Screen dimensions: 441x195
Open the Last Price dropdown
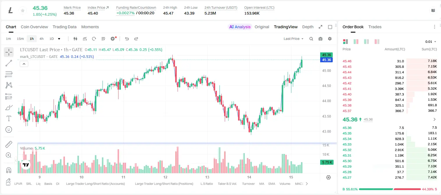click(x=293, y=39)
